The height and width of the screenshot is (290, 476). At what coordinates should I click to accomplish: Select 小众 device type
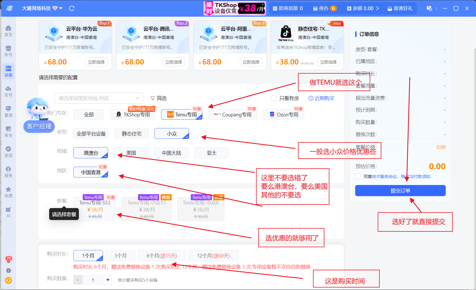tap(172, 134)
